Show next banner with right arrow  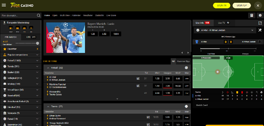188,53
